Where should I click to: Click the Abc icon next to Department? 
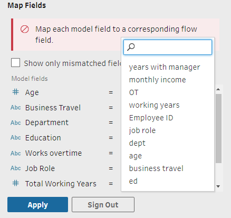pyautogui.click(x=16, y=122)
